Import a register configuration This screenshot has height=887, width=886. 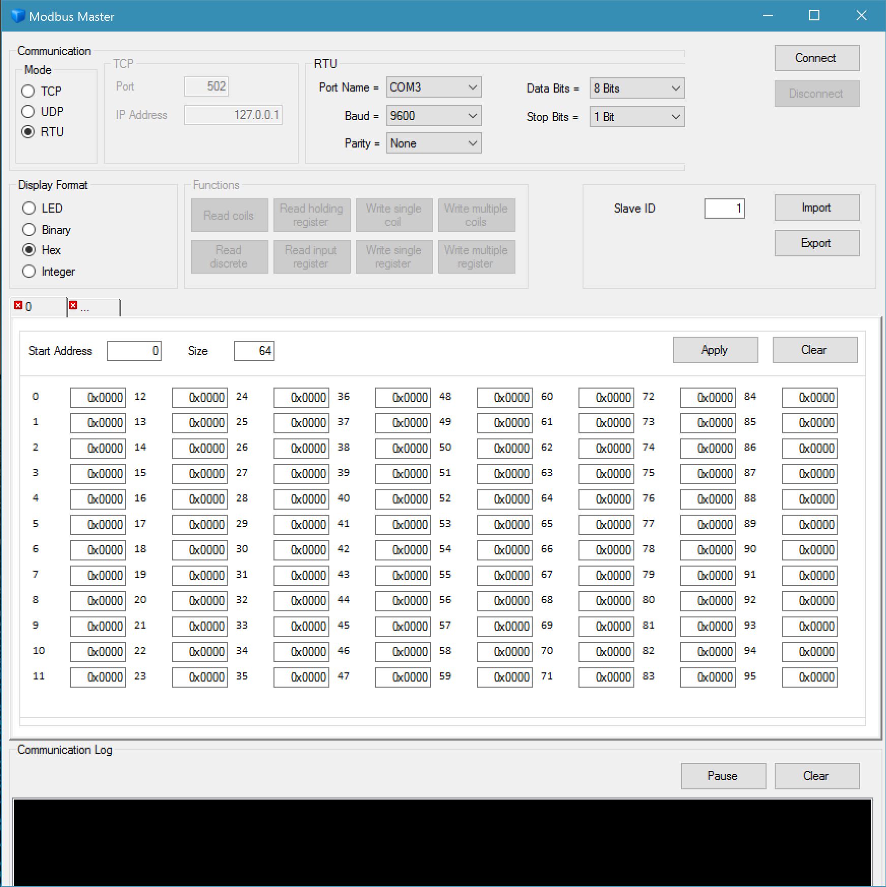(x=816, y=208)
